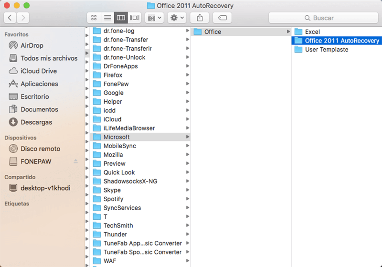
Task: Select the User Templaste folder
Action: [x=337, y=50]
